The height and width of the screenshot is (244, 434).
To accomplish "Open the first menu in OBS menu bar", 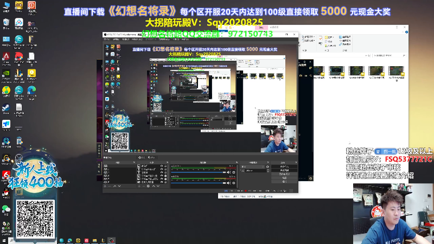I will [107, 39].
